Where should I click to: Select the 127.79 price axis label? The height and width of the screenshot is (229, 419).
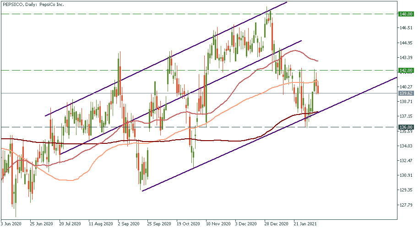click(x=405, y=205)
